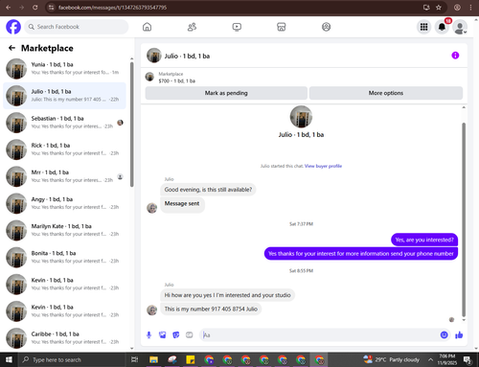Reload the page in browser
479x367 pixels.
[x=35, y=8]
